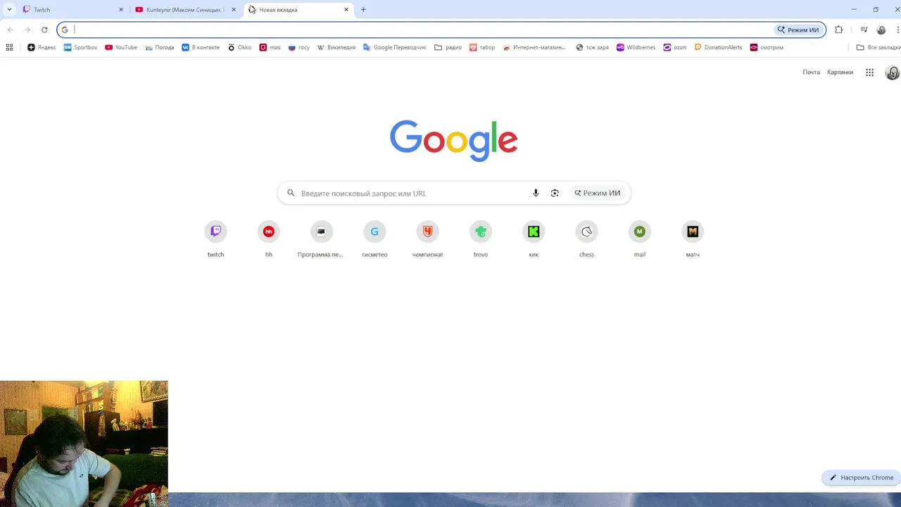This screenshot has width=901, height=507.
Task: Open the кик shortcut tile
Action: [x=534, y=239]
